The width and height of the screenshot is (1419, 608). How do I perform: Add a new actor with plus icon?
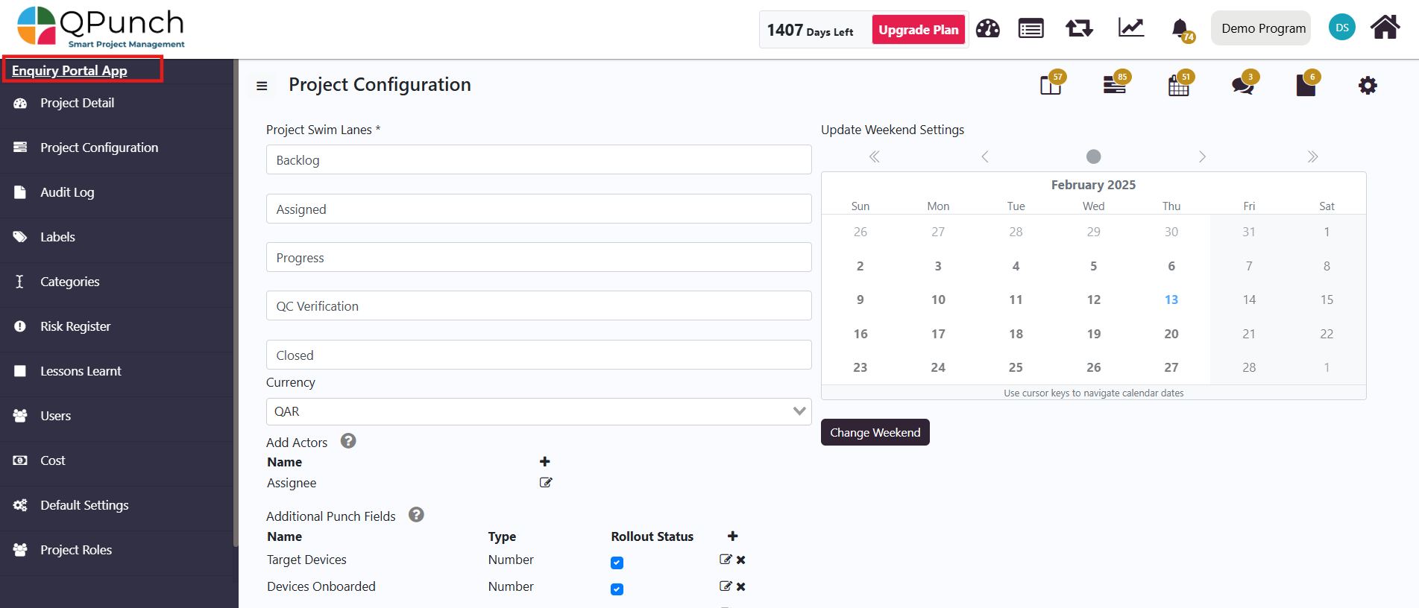pos(545,461)
